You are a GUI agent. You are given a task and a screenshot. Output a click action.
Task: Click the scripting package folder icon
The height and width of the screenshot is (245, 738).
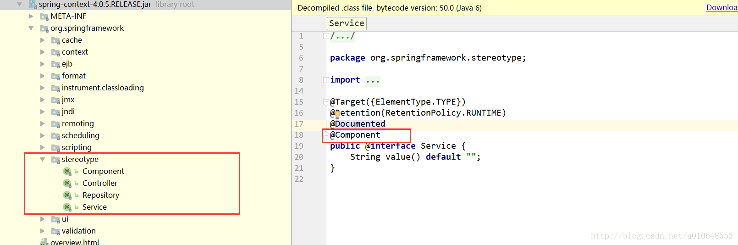[55, 148]
